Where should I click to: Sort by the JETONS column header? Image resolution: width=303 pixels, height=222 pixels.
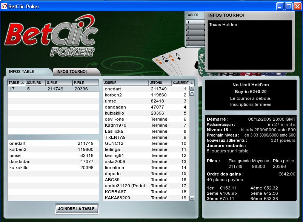pos(160,83)
